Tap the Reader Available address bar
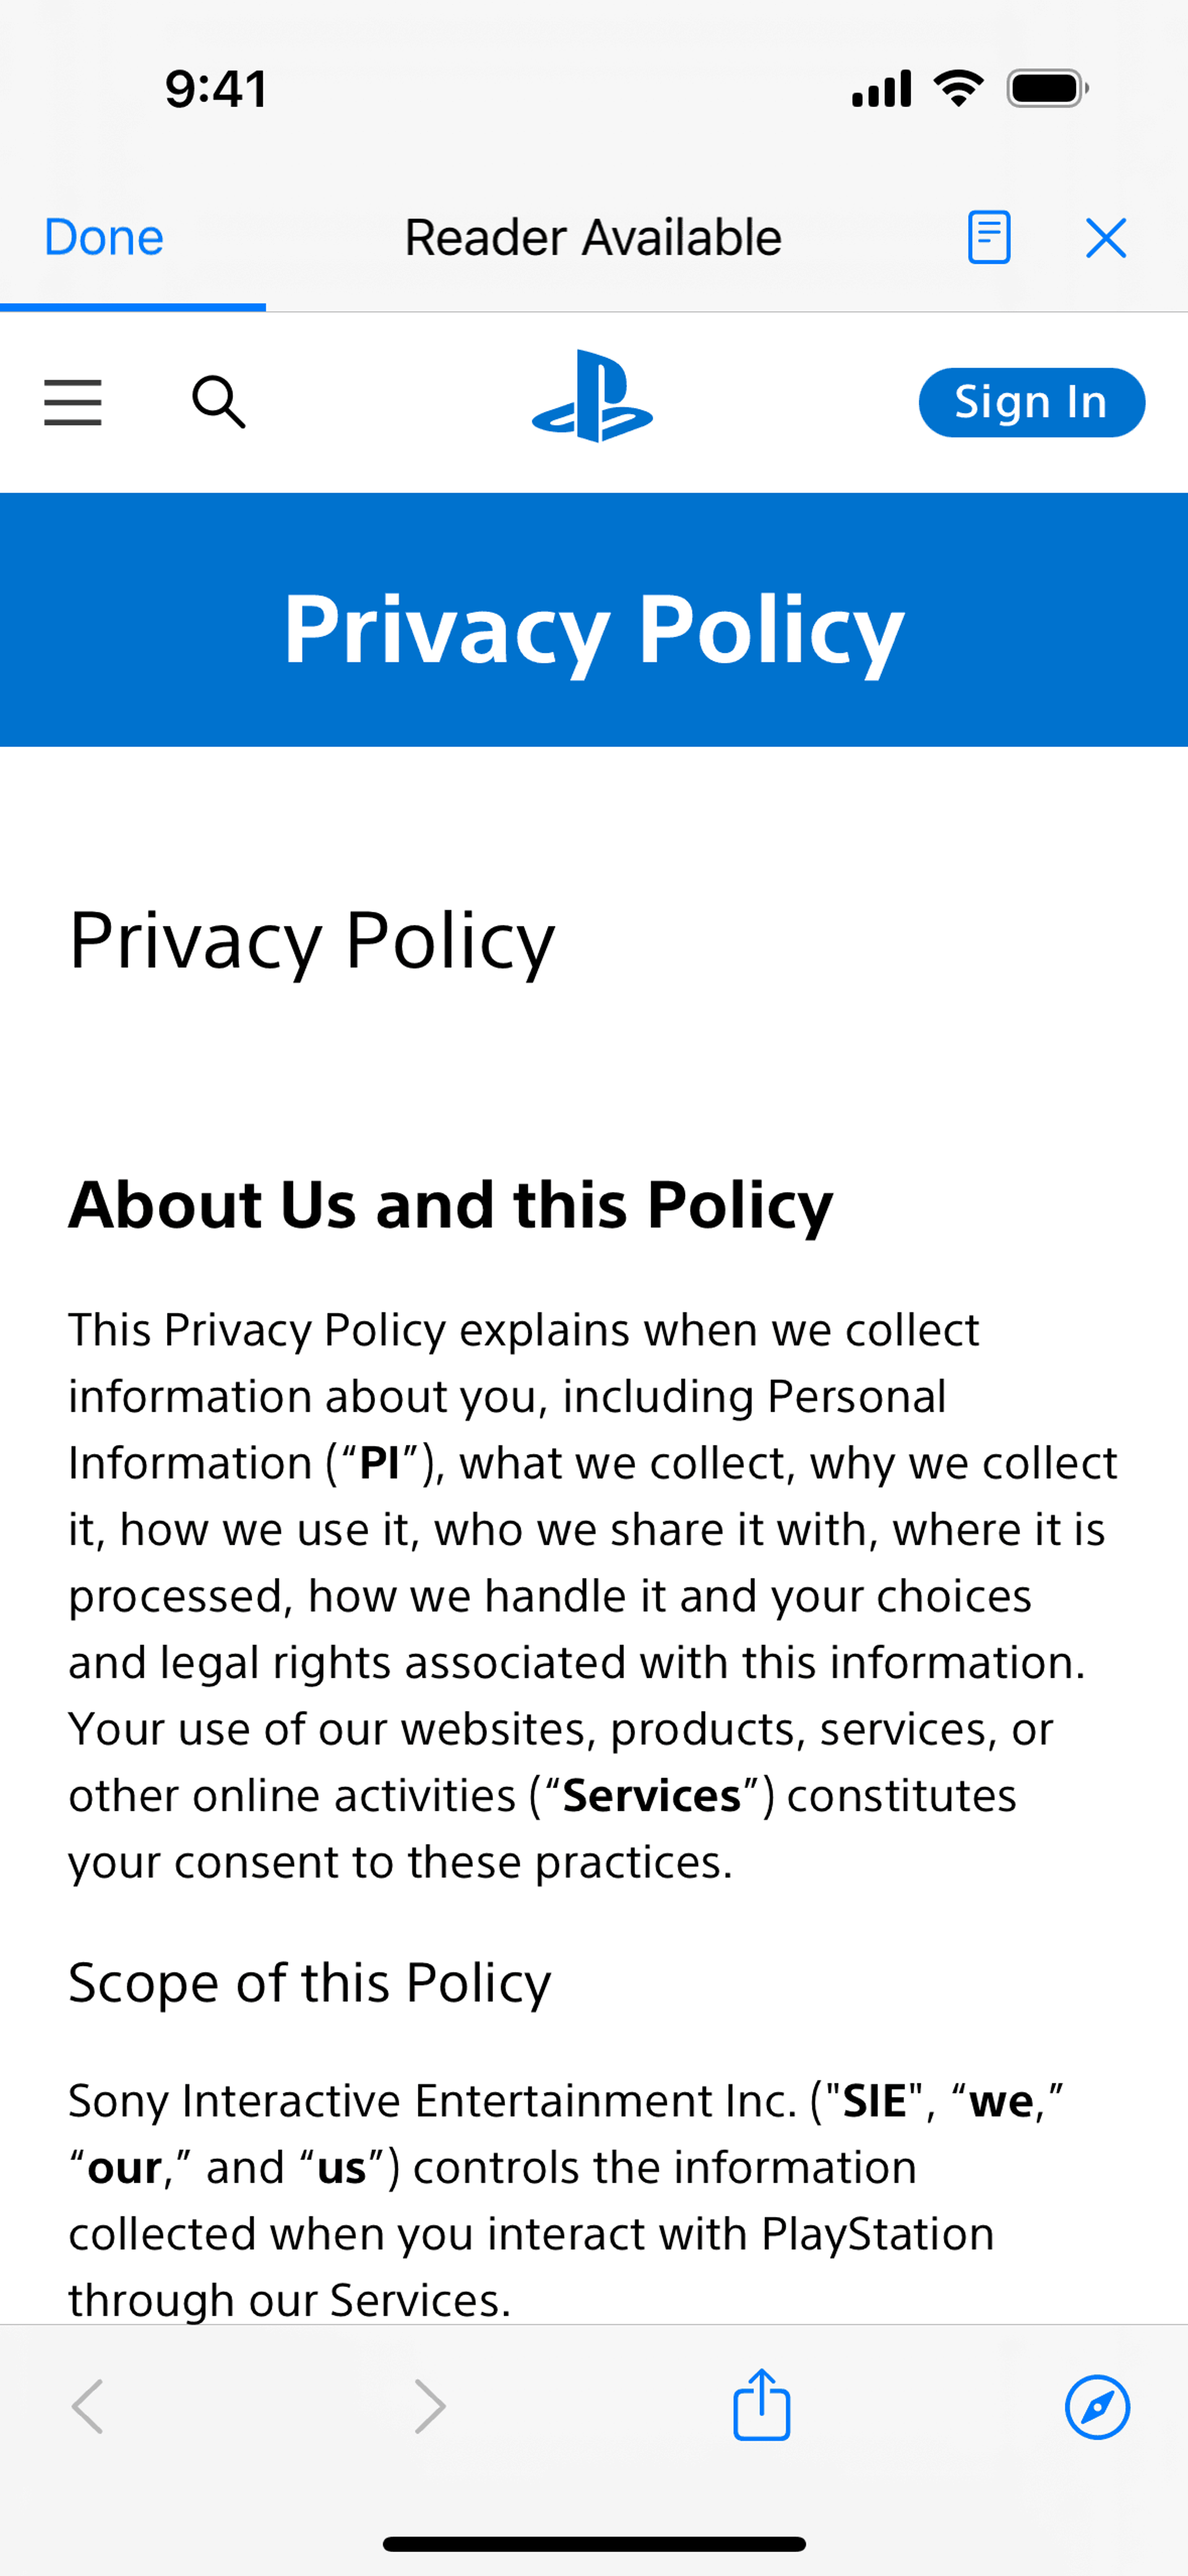Viewport: 1188px width, 2576px height. [593, 238]
